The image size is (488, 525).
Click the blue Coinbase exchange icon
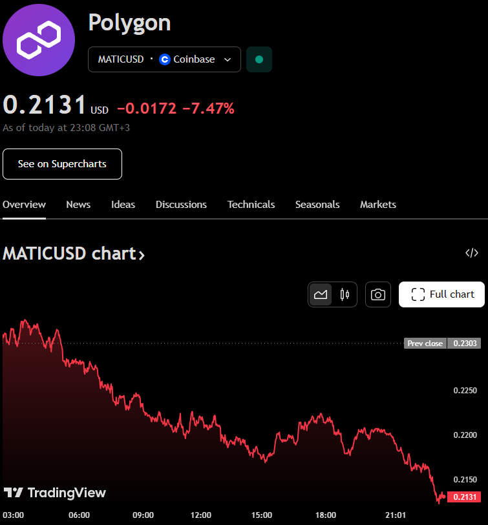point(165,59)
